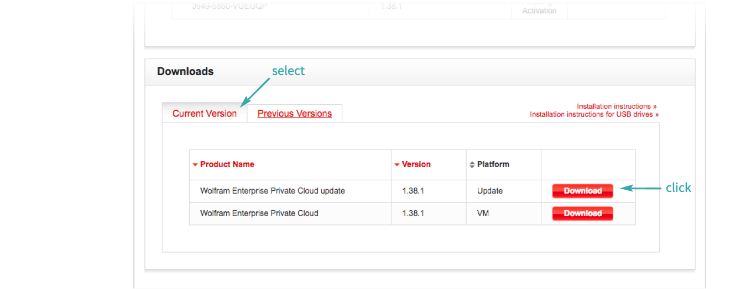The width and height of the screenshot is (741, 289).
Task: Click the Update platform cell
Action: pyautogui.click(x=489, y=191)
